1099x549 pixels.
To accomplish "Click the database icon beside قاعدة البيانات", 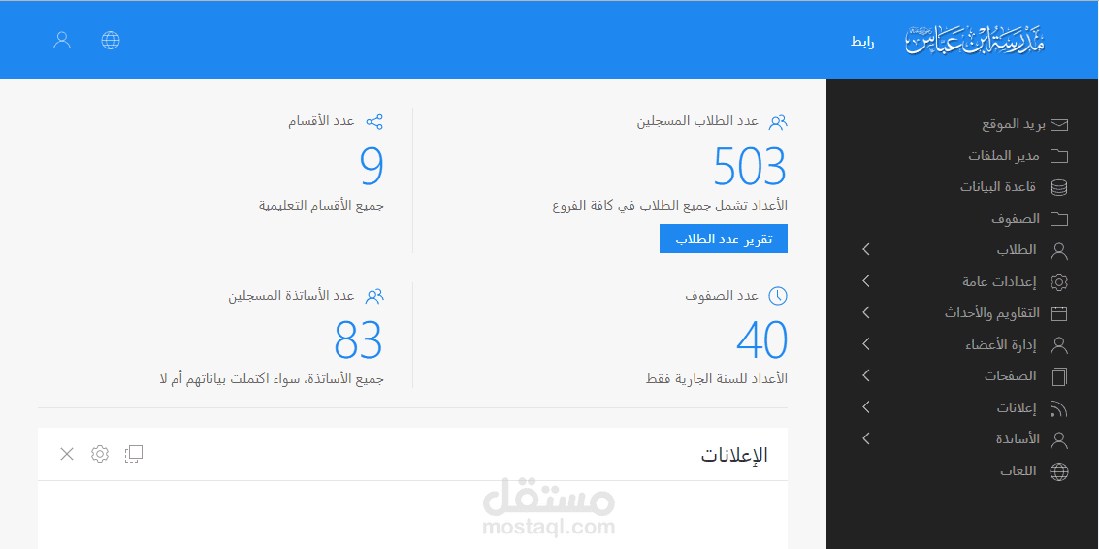I will pos(1059,187).
